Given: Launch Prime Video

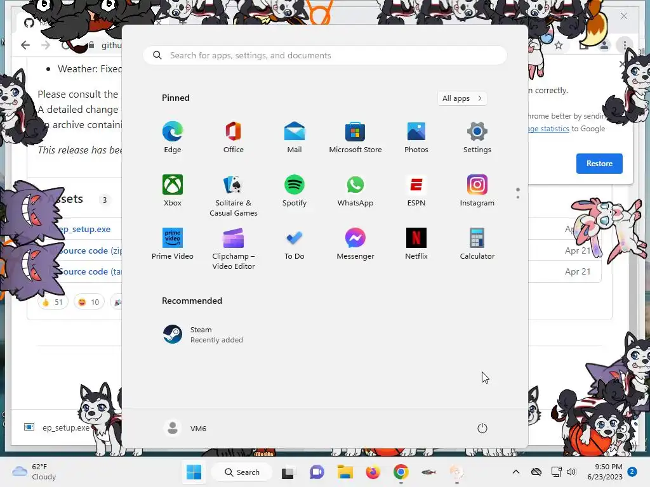Looking at the screenshot, I should click(x=173, y=244).
